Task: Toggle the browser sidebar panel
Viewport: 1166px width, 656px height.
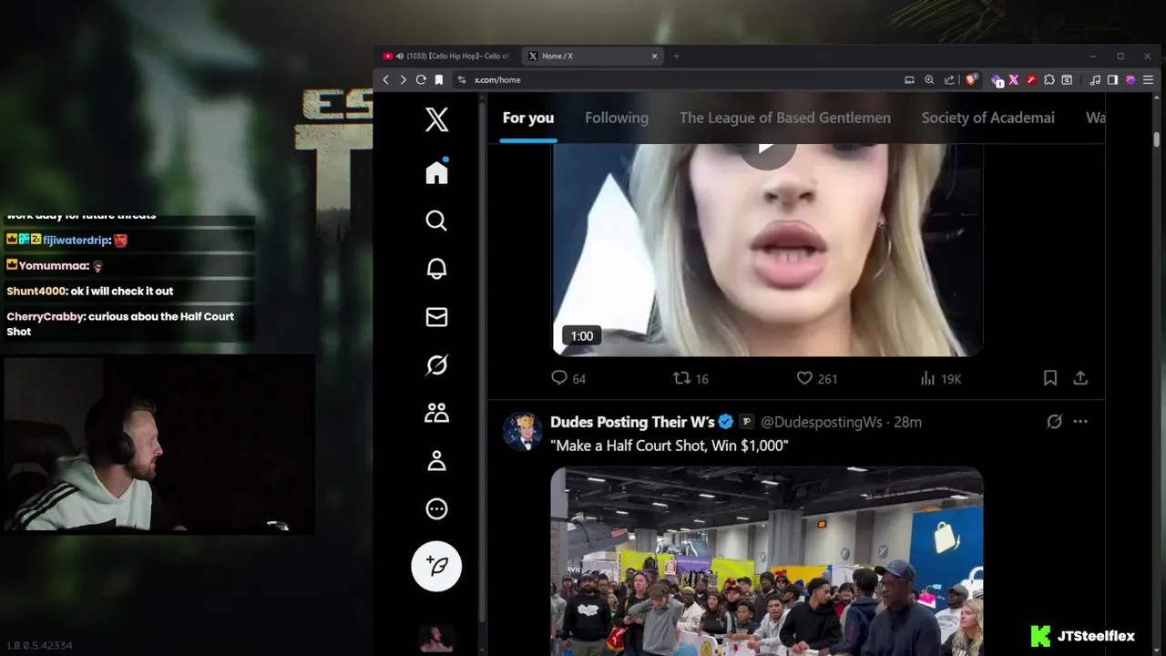Action: (x=1112, y=80)
